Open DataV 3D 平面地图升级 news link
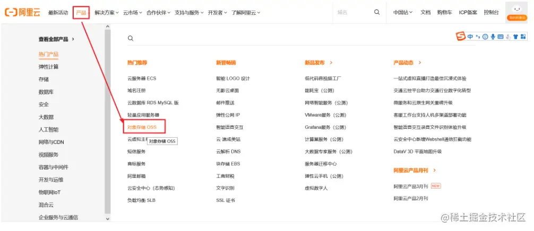This screenshot has height=231, width=534. click(x=418, y=152)
